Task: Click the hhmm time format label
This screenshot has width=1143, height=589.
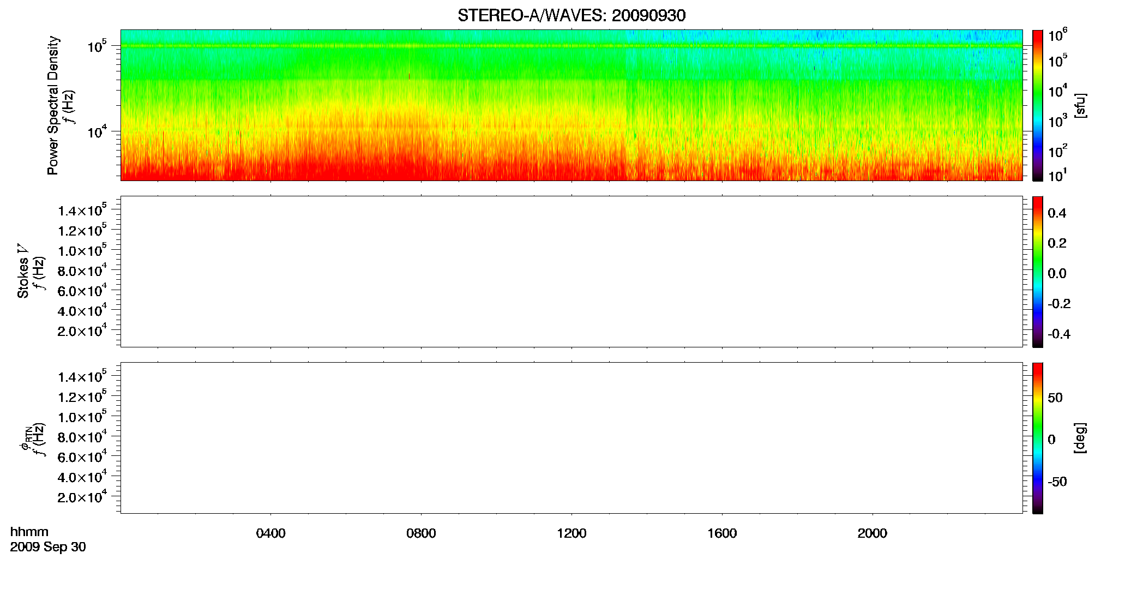Action: coord(29,532)
